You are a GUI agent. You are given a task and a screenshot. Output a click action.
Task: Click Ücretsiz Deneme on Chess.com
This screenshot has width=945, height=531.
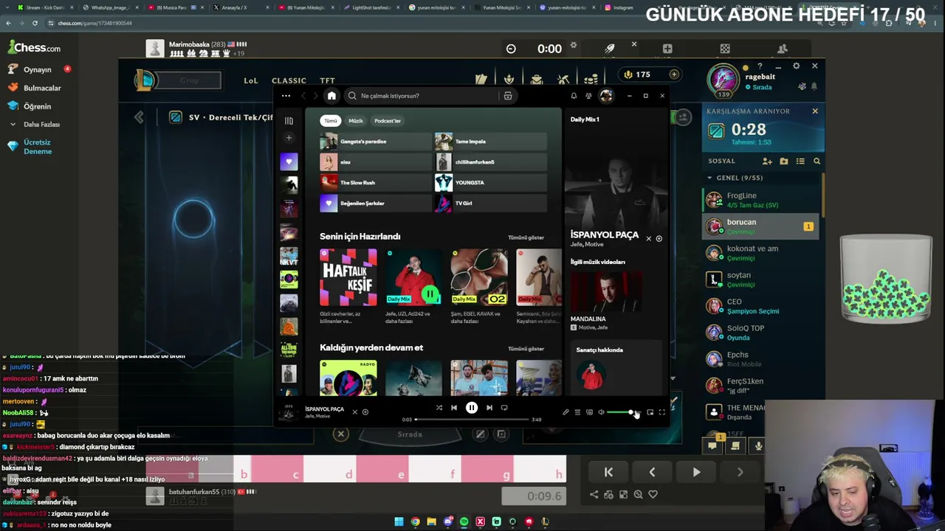(37, 147)
